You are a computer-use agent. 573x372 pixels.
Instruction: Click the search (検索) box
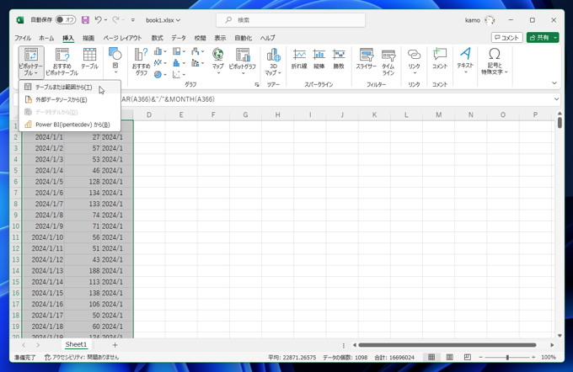coord(291,20)
